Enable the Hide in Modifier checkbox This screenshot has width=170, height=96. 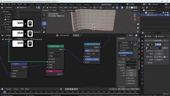tap(127, 81)
